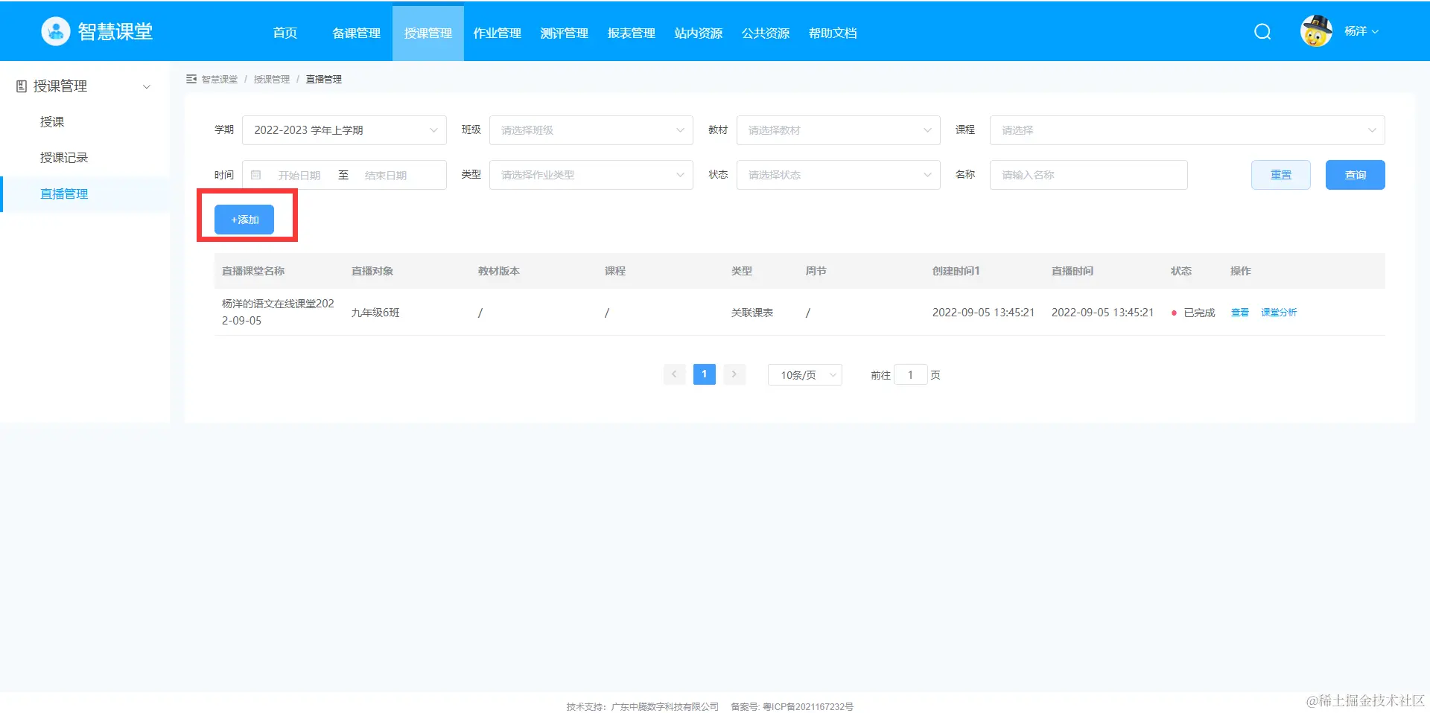Click 杨洋的语文在线课堂2022-09-05 row name

(x=278, y=312)
